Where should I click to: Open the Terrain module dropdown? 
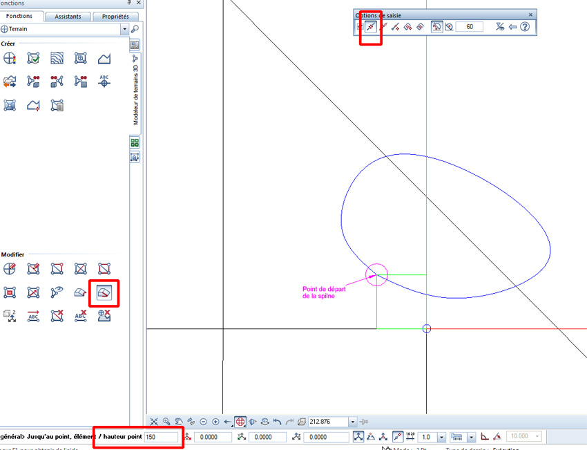tap(125, 29)
